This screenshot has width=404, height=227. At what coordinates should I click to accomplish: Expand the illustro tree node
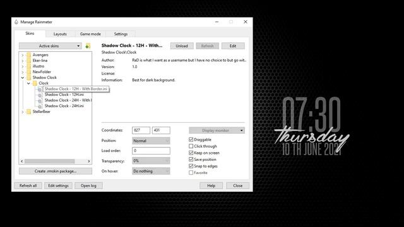click(23, 66)
